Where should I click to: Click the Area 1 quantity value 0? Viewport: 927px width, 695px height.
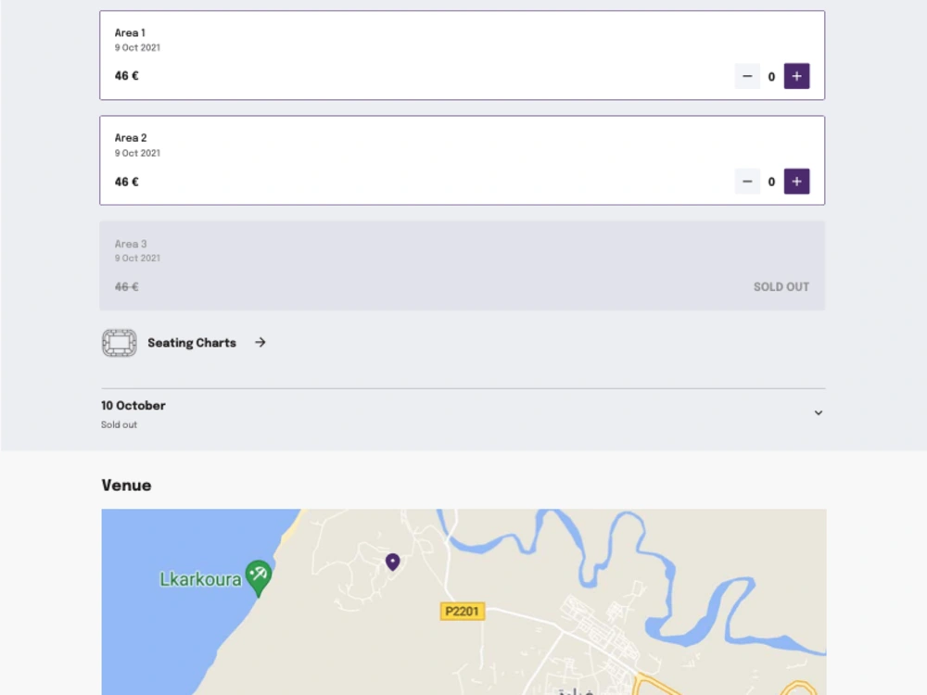tap(771, 77)
